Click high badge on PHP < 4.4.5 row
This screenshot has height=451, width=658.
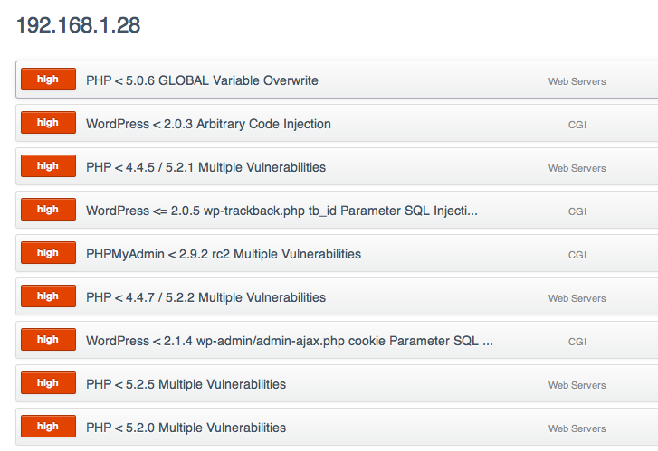coord(48,166)
